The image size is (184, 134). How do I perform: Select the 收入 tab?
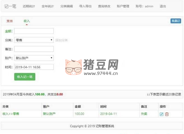click(x=27, y=21)
